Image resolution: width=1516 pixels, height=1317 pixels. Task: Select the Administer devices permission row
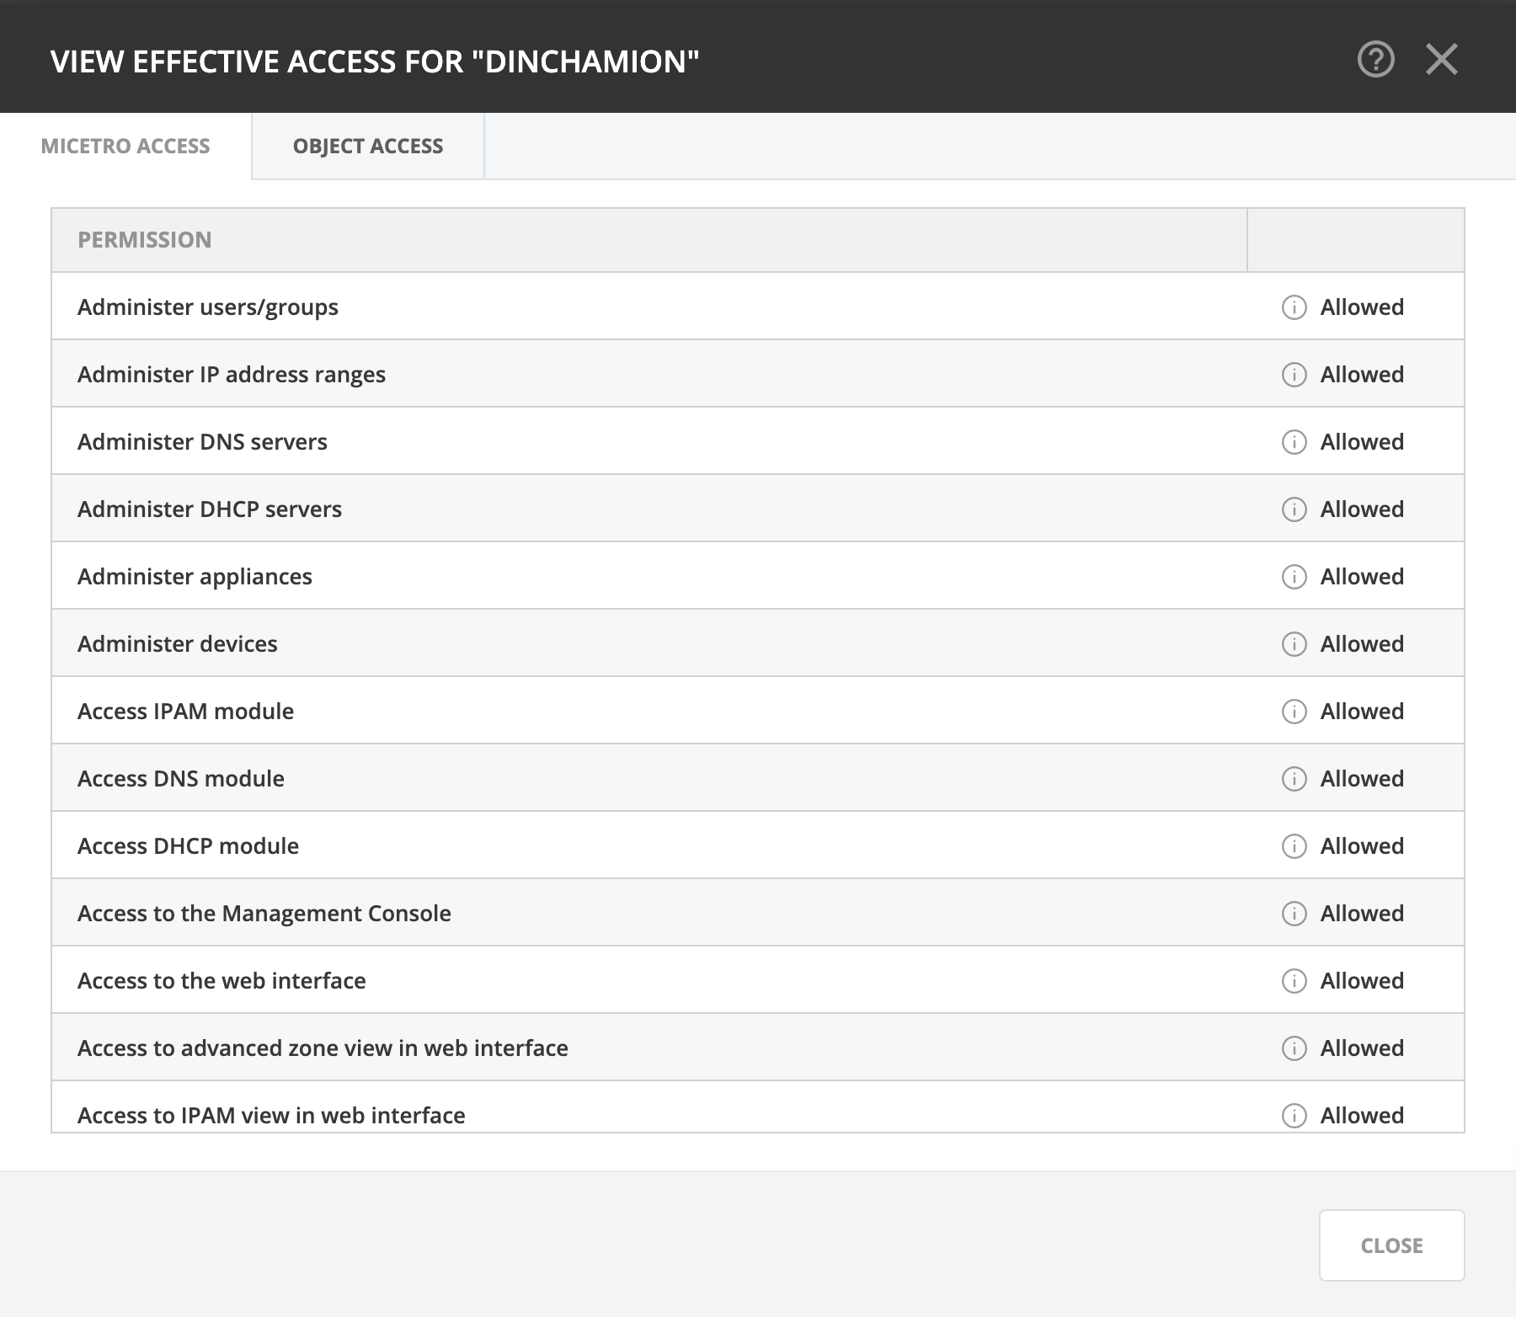(178, 644)
